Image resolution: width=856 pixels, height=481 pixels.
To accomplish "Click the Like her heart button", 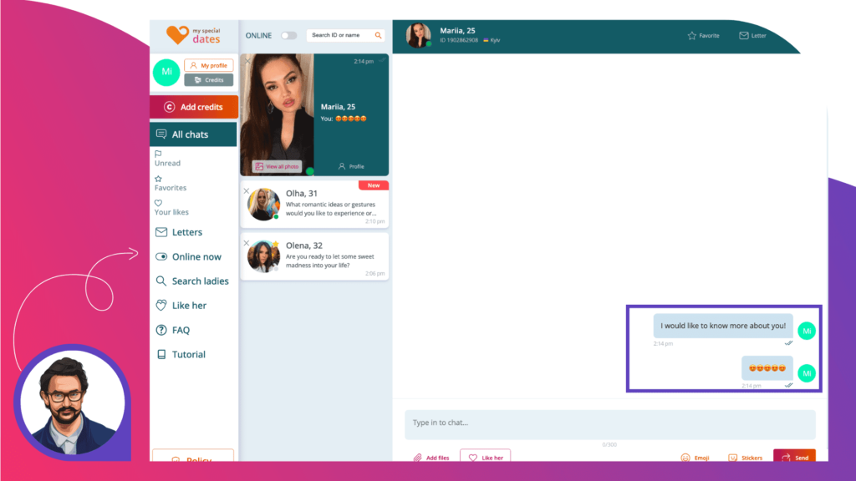I will 486,457.
